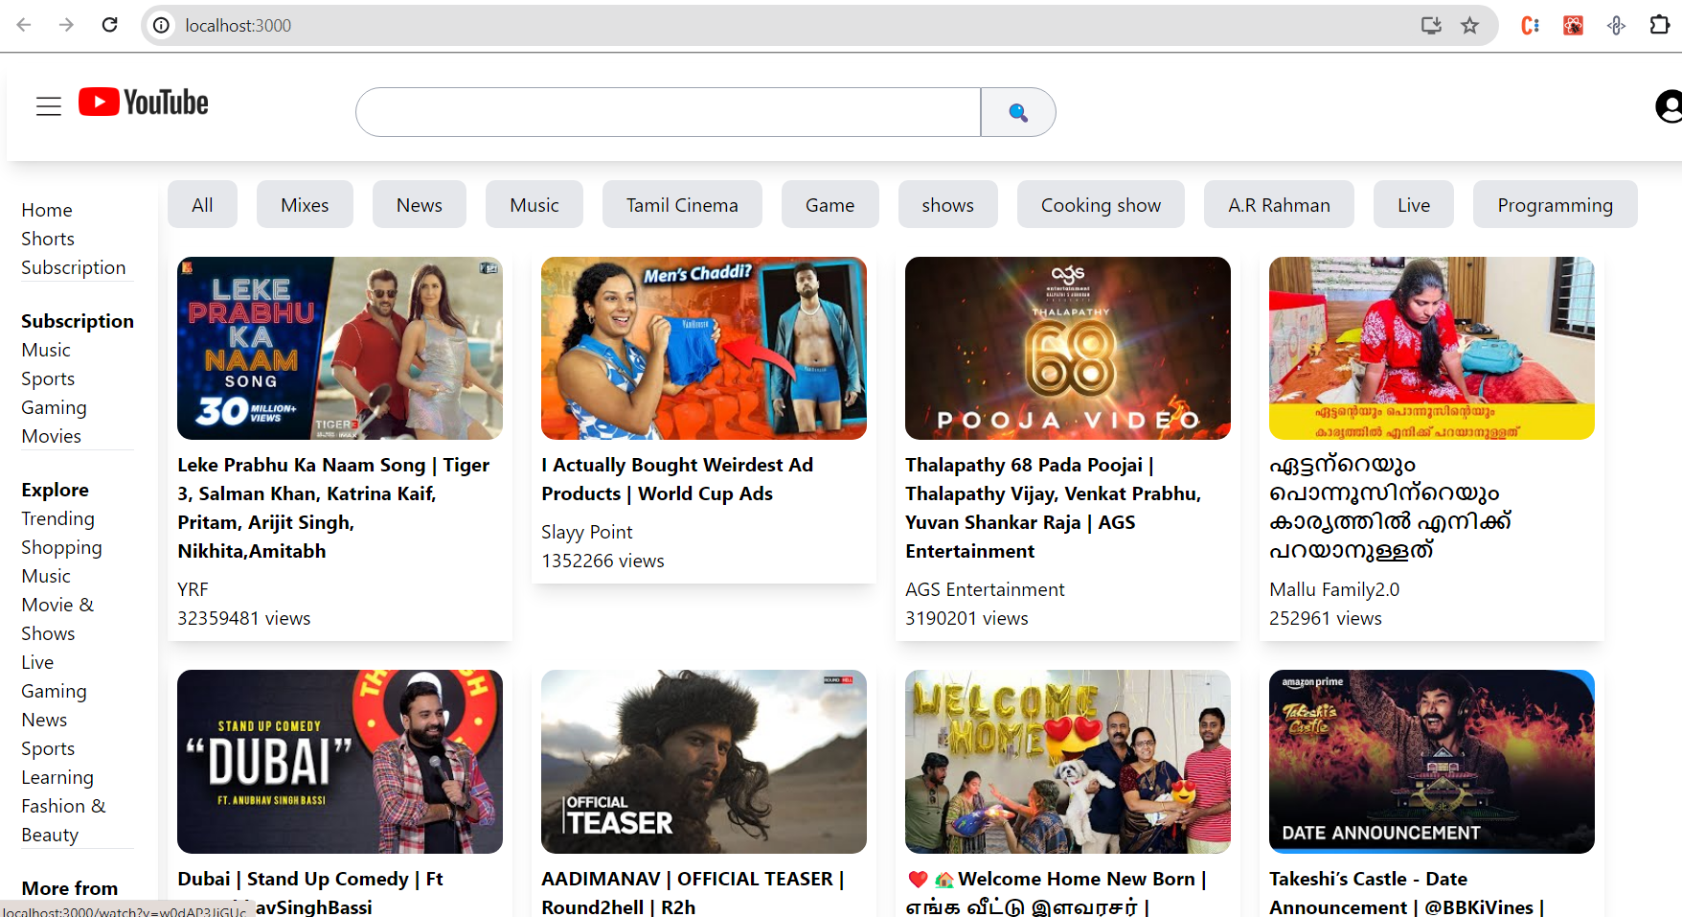
Task: Play the Thalapathy 68 Pooja video thumbnail
Action: [1067, 348]
